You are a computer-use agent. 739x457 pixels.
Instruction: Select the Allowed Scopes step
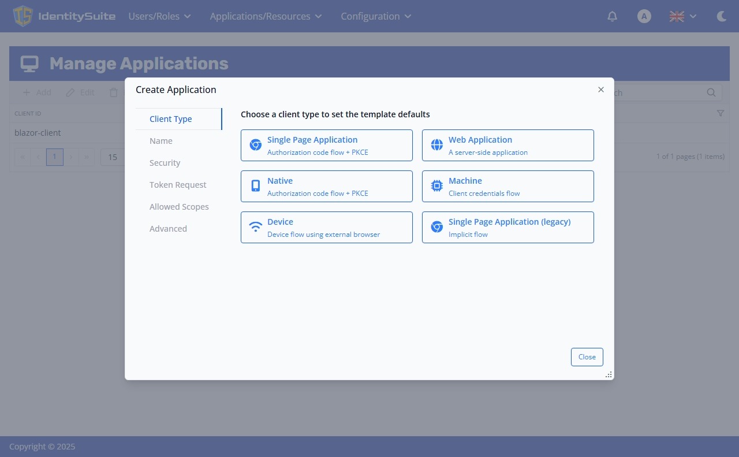[179, 206]
